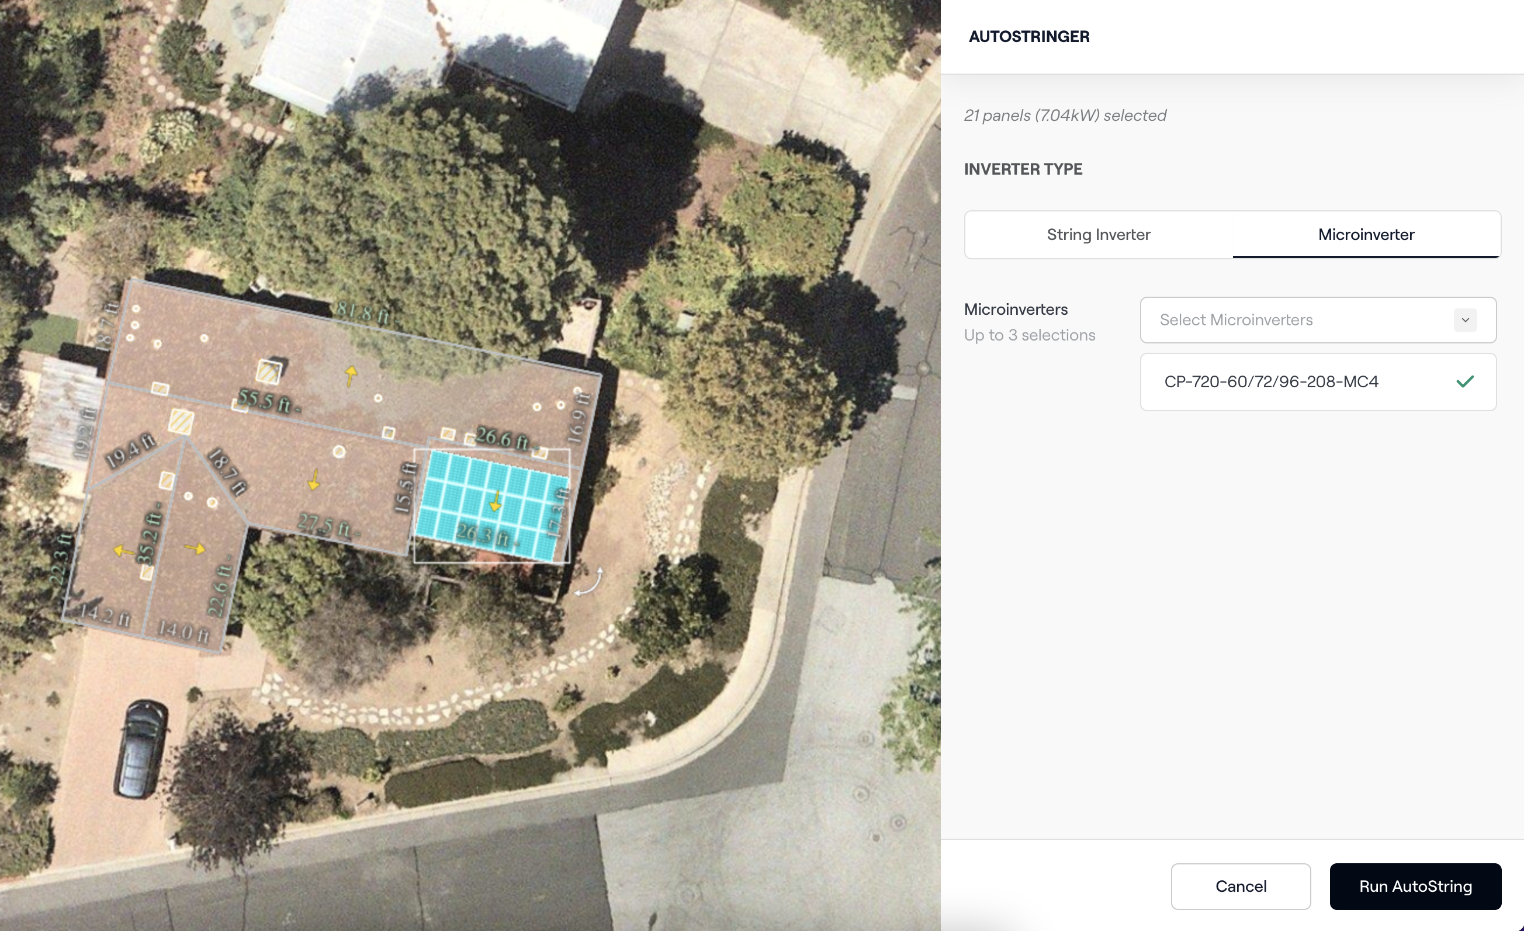This screenshot has width=1524, height=931.
Task: Select the upward yellow azimuth arrow on roof
Action: [351, 375]
